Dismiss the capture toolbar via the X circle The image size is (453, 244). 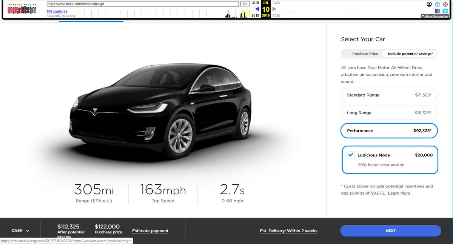pos(445,4)
